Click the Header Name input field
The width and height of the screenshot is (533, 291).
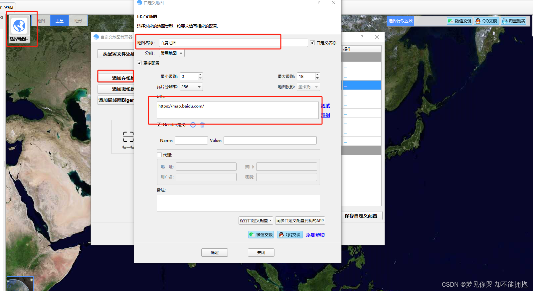[191, 140]
